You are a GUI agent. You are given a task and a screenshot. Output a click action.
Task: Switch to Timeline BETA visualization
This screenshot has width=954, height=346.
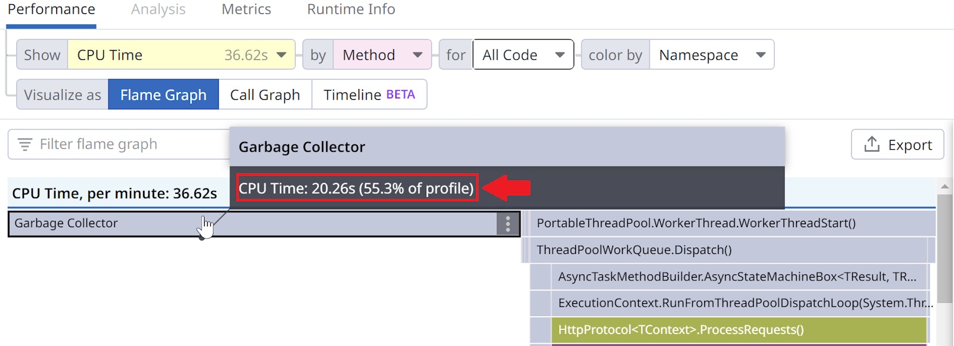369,94
